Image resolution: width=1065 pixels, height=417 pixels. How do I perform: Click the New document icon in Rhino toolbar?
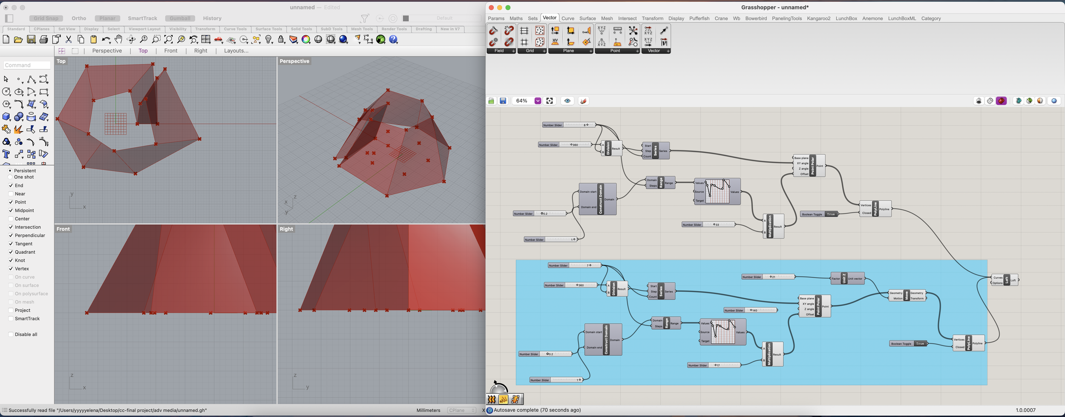(6, 40)
